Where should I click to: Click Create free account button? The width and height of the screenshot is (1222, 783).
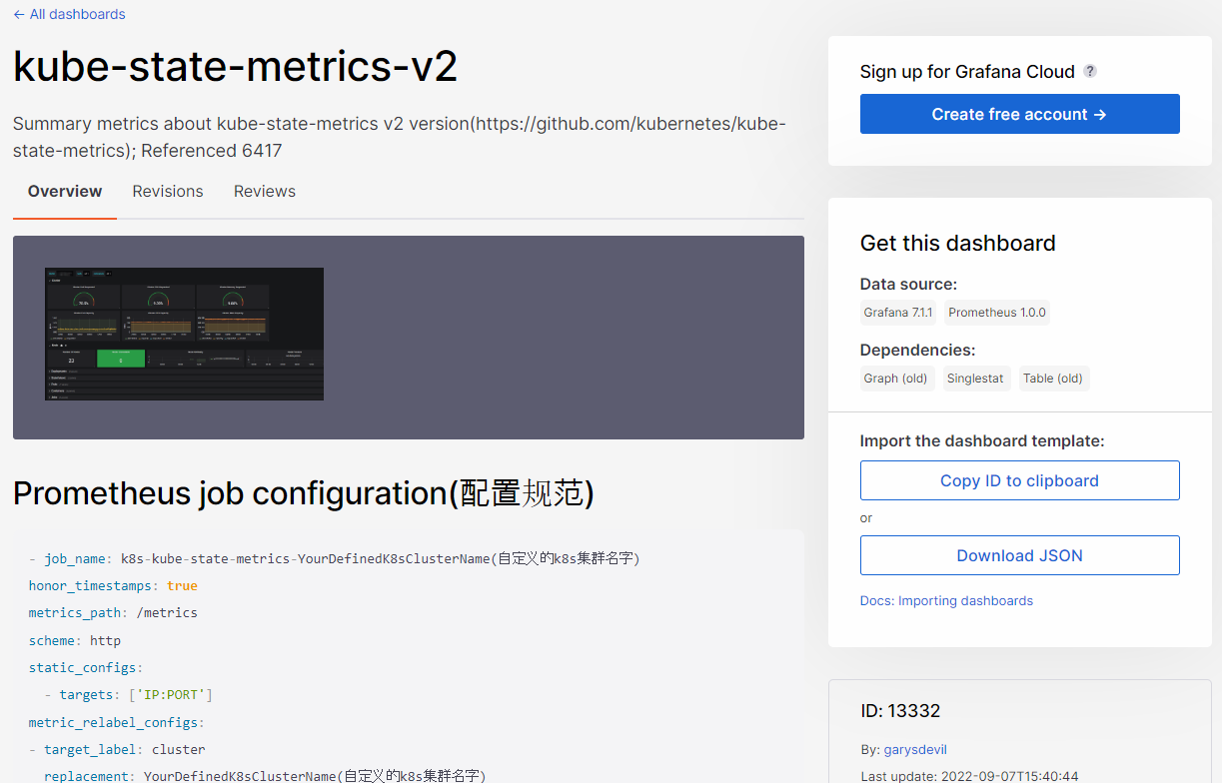1019,114
